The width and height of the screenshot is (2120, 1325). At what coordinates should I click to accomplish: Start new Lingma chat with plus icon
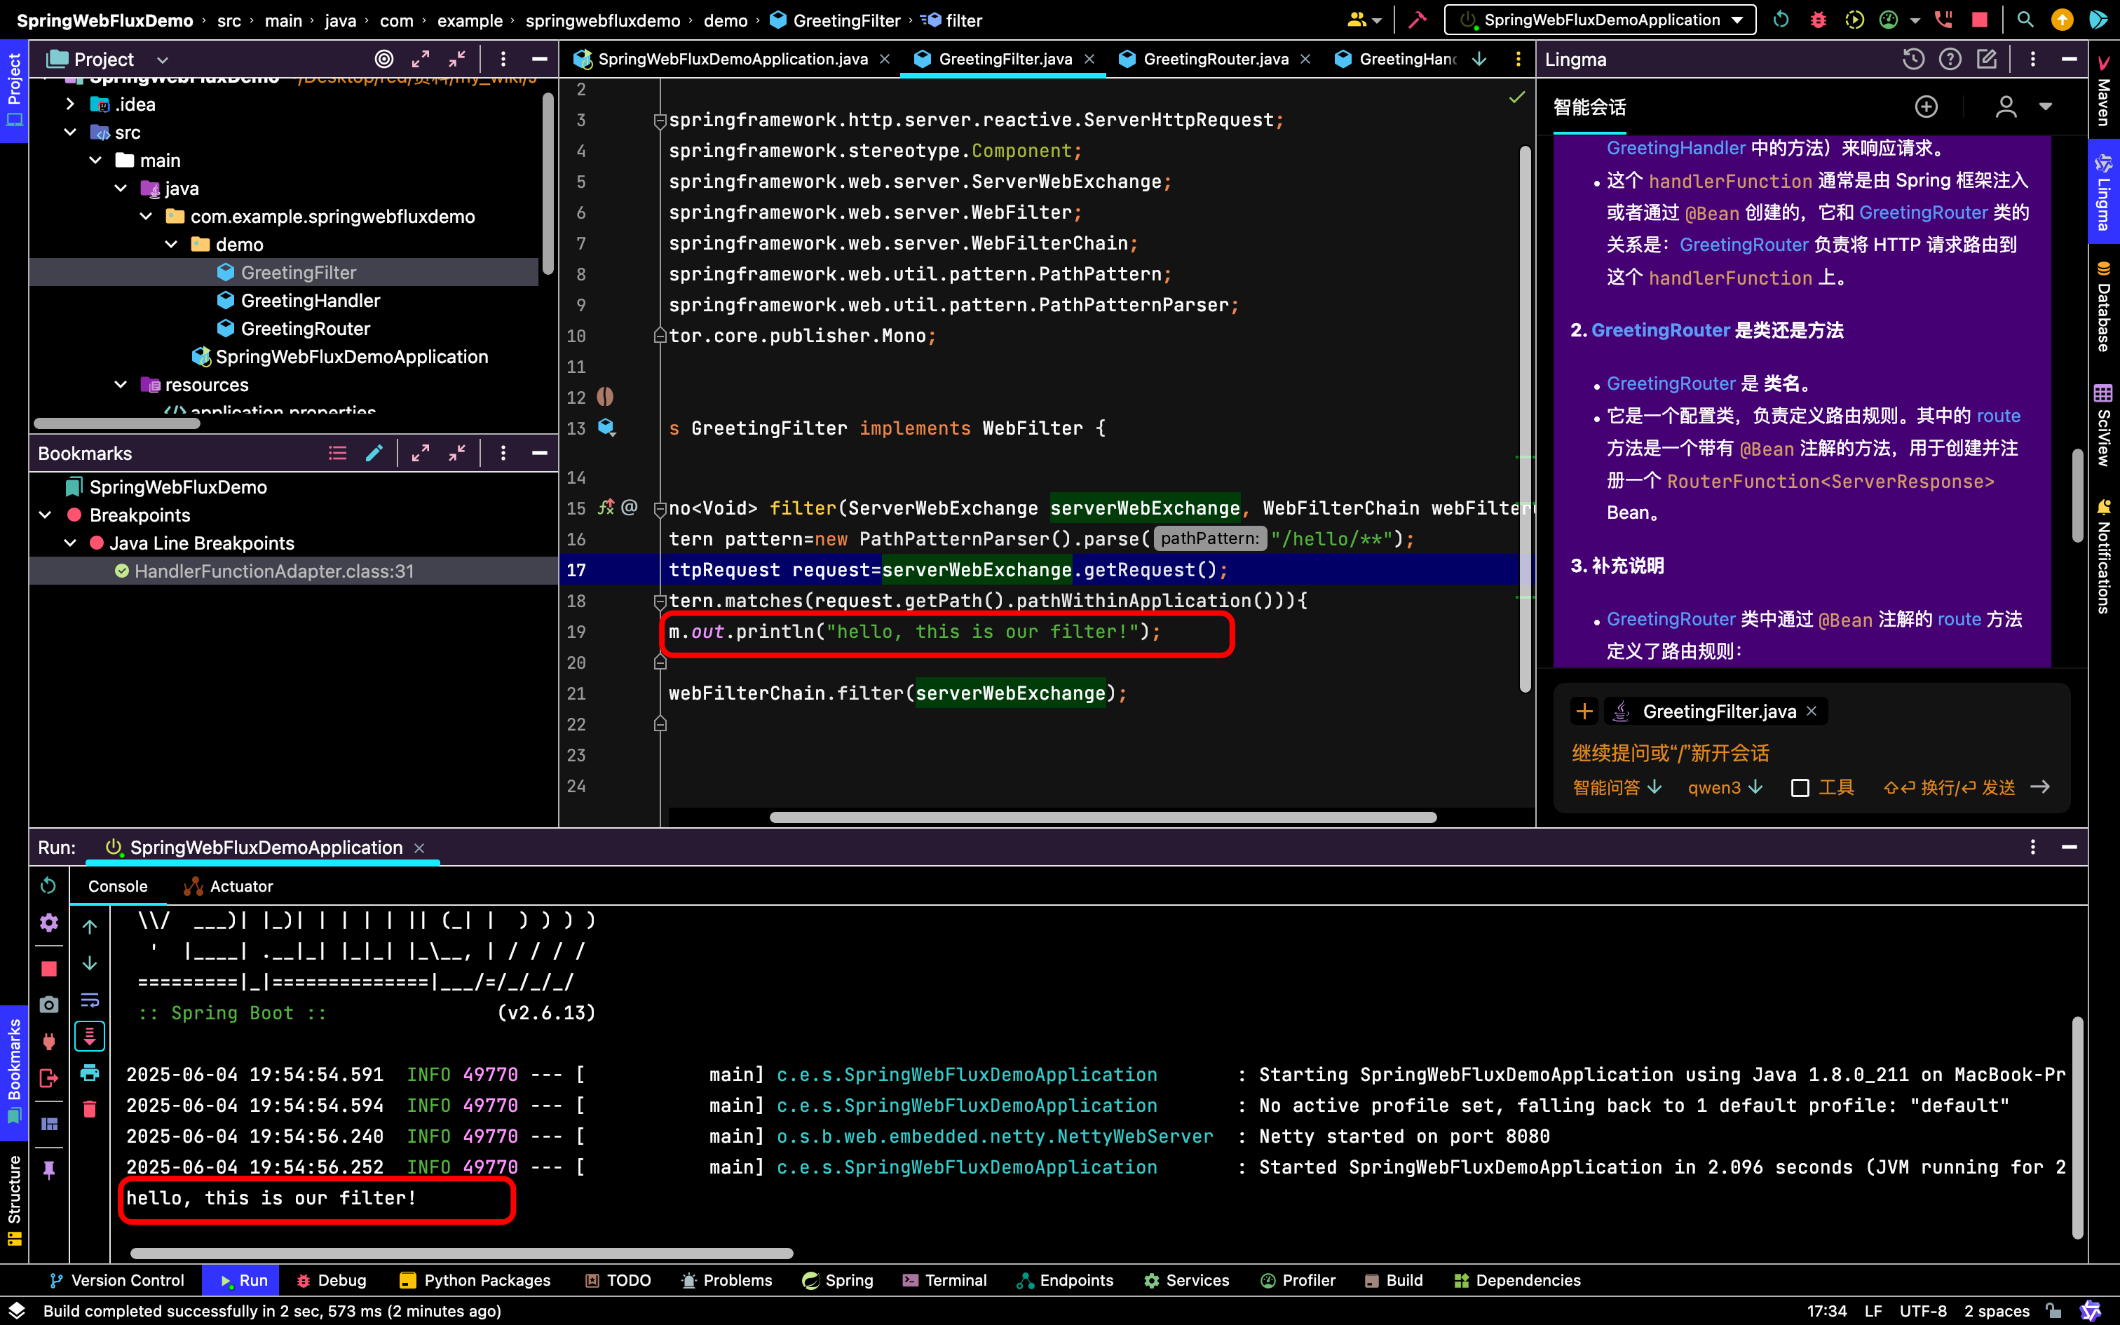coord(1926,107)
